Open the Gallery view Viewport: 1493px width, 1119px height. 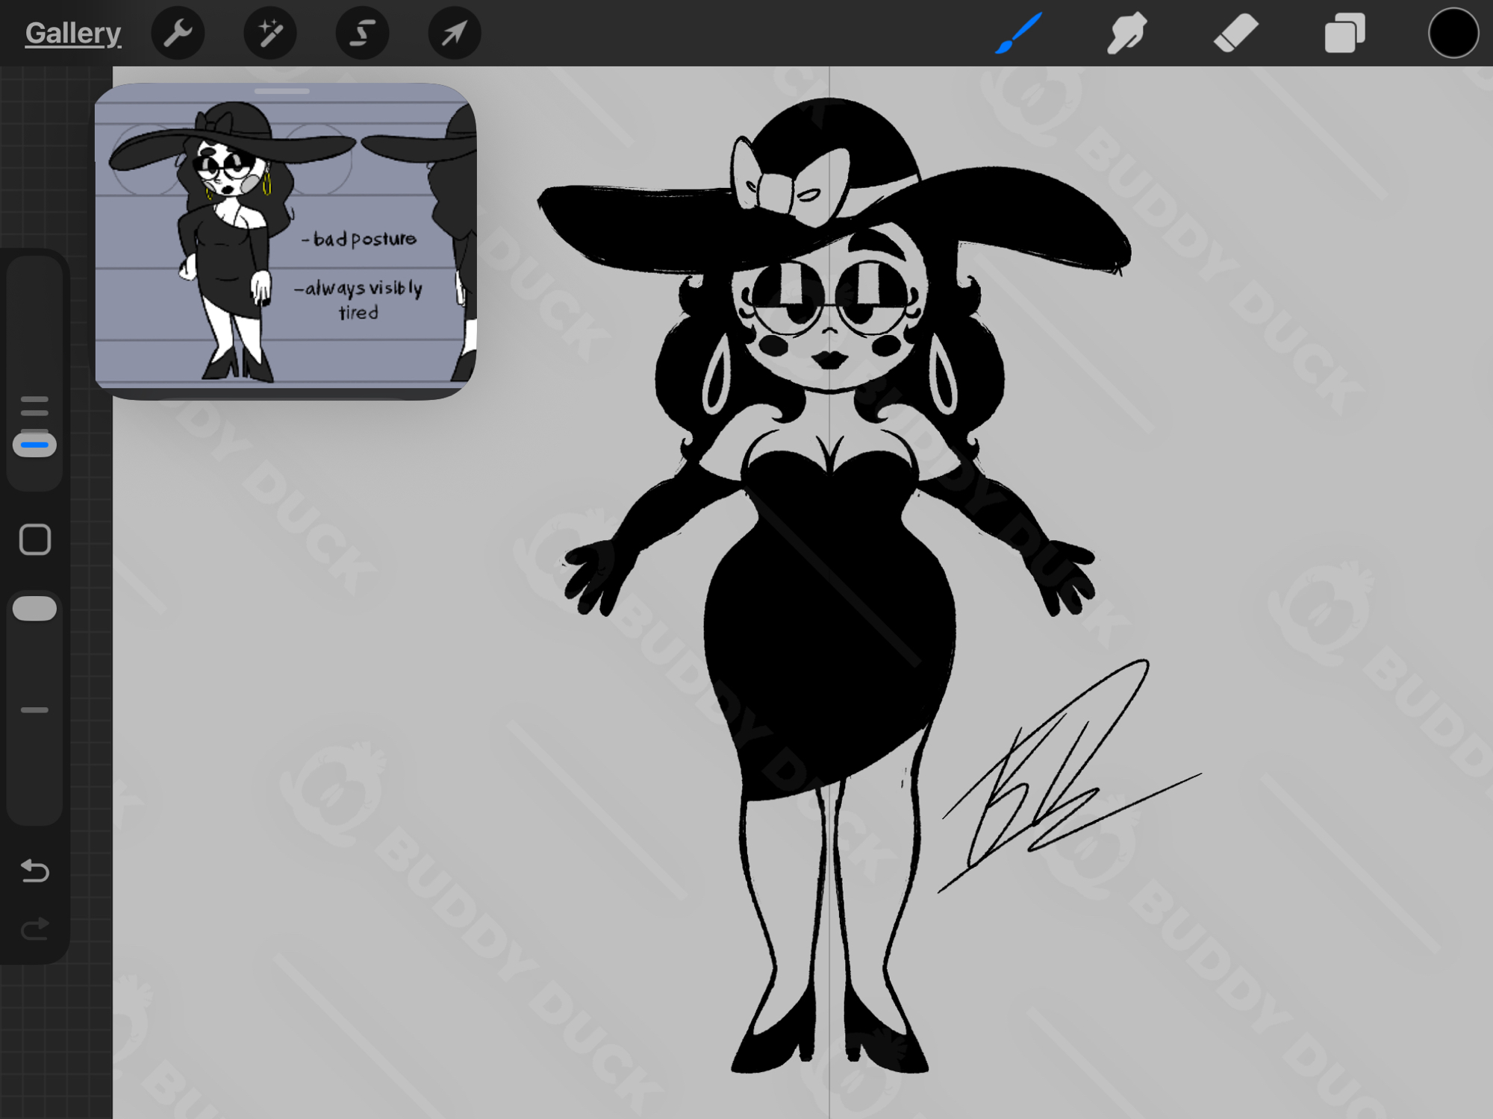(72, 33)
